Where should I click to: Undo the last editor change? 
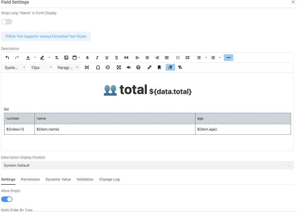[x=8, y=58]
